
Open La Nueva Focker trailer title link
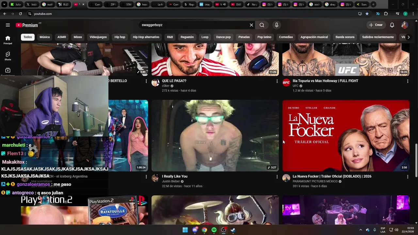coord(332,177)
